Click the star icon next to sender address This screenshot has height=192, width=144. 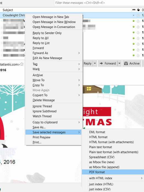[x=22, y=64]
